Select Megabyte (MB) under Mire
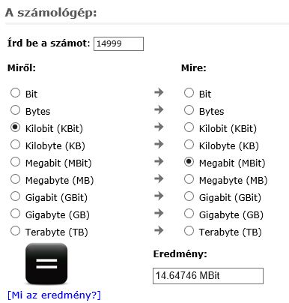The width and height of the screenshot is (289, 303). pos(189,179)
